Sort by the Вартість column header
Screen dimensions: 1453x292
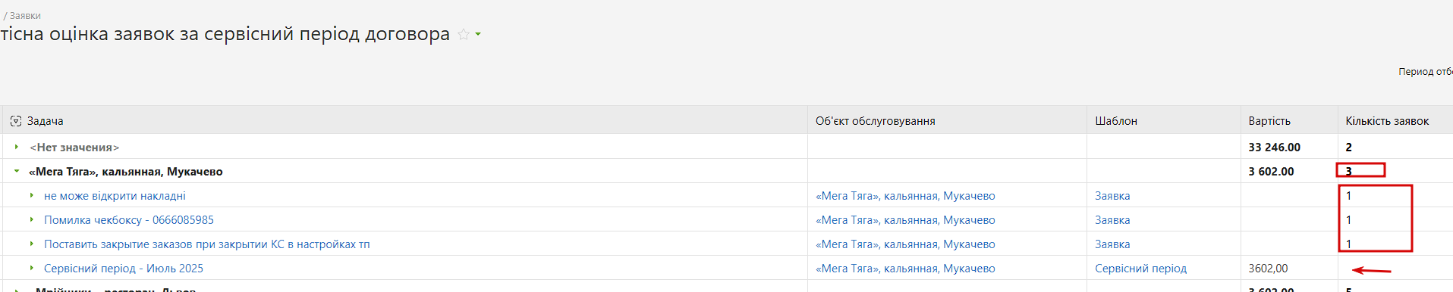point(1269,121)
